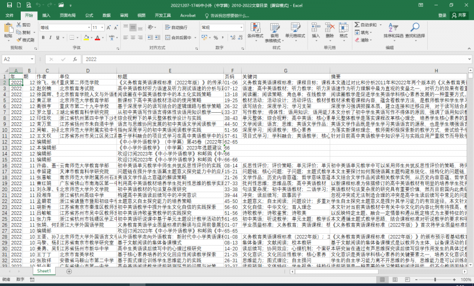Image resolution: width=474 pixels, height=286 pixels.
Task: Collapse the ribbon with the arrow
Action: pos(469,49)
